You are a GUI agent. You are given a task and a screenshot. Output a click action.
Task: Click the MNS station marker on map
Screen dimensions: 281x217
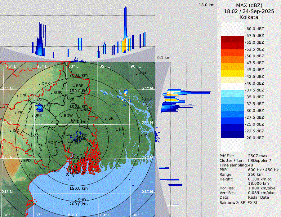coord(136,74)
